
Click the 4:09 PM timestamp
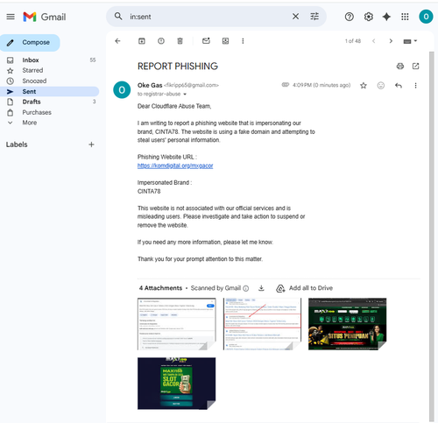click(x=321, y=85)
